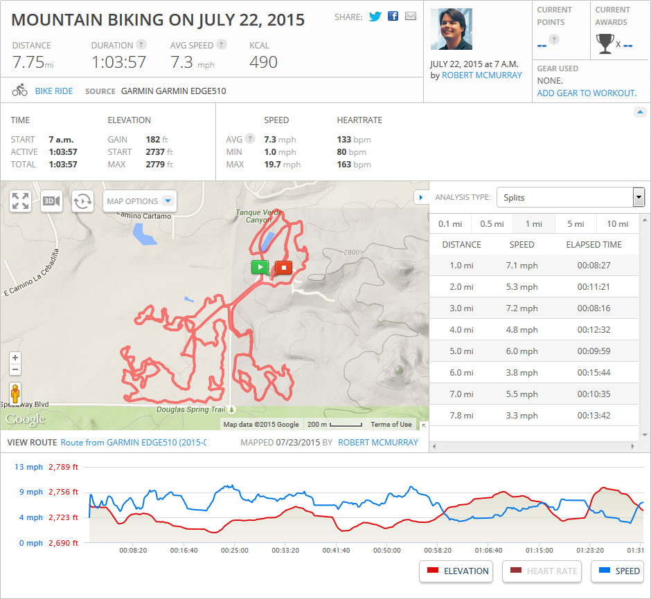Click the user profile photo thumbnail
The height and width of the screenshot is (599, 651).
pyautogui.click(x=452, y=29)
